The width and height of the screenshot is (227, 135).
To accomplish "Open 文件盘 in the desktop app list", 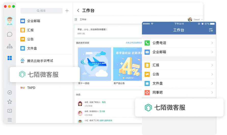I will coord(29,48).
